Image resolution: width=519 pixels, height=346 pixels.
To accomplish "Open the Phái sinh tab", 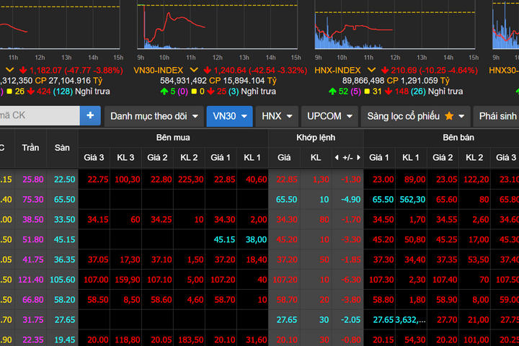I will click(496, 116).
